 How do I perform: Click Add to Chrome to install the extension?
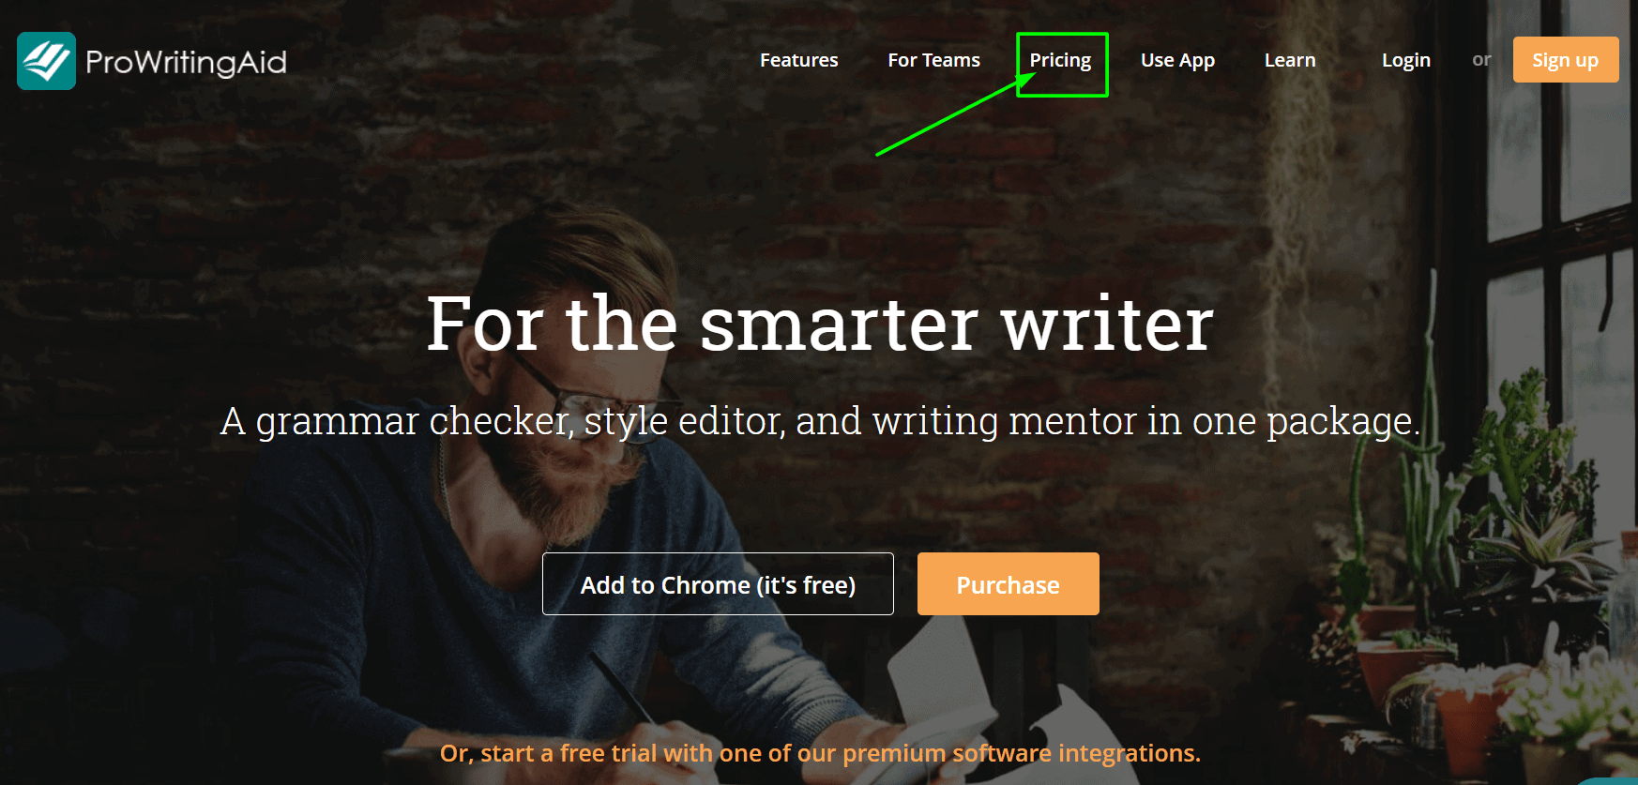pos(718,583)
